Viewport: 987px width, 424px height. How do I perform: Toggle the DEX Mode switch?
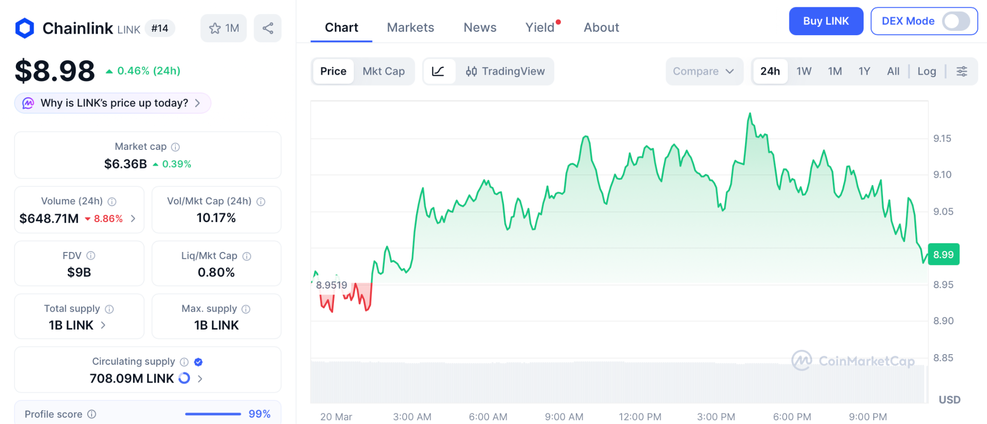(x=956, y=21)
